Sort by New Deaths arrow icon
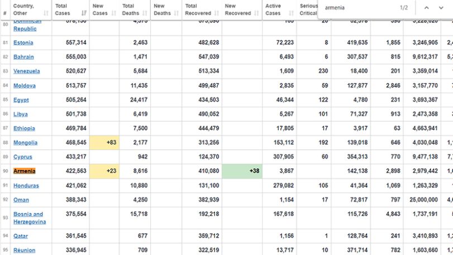 pyautogui.click(x=177, y=13)
